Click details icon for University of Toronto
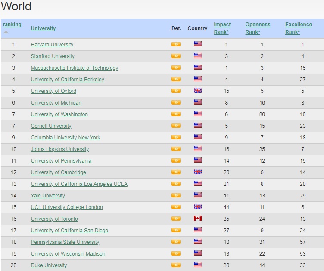324x271 pixels. coord(176,219)
